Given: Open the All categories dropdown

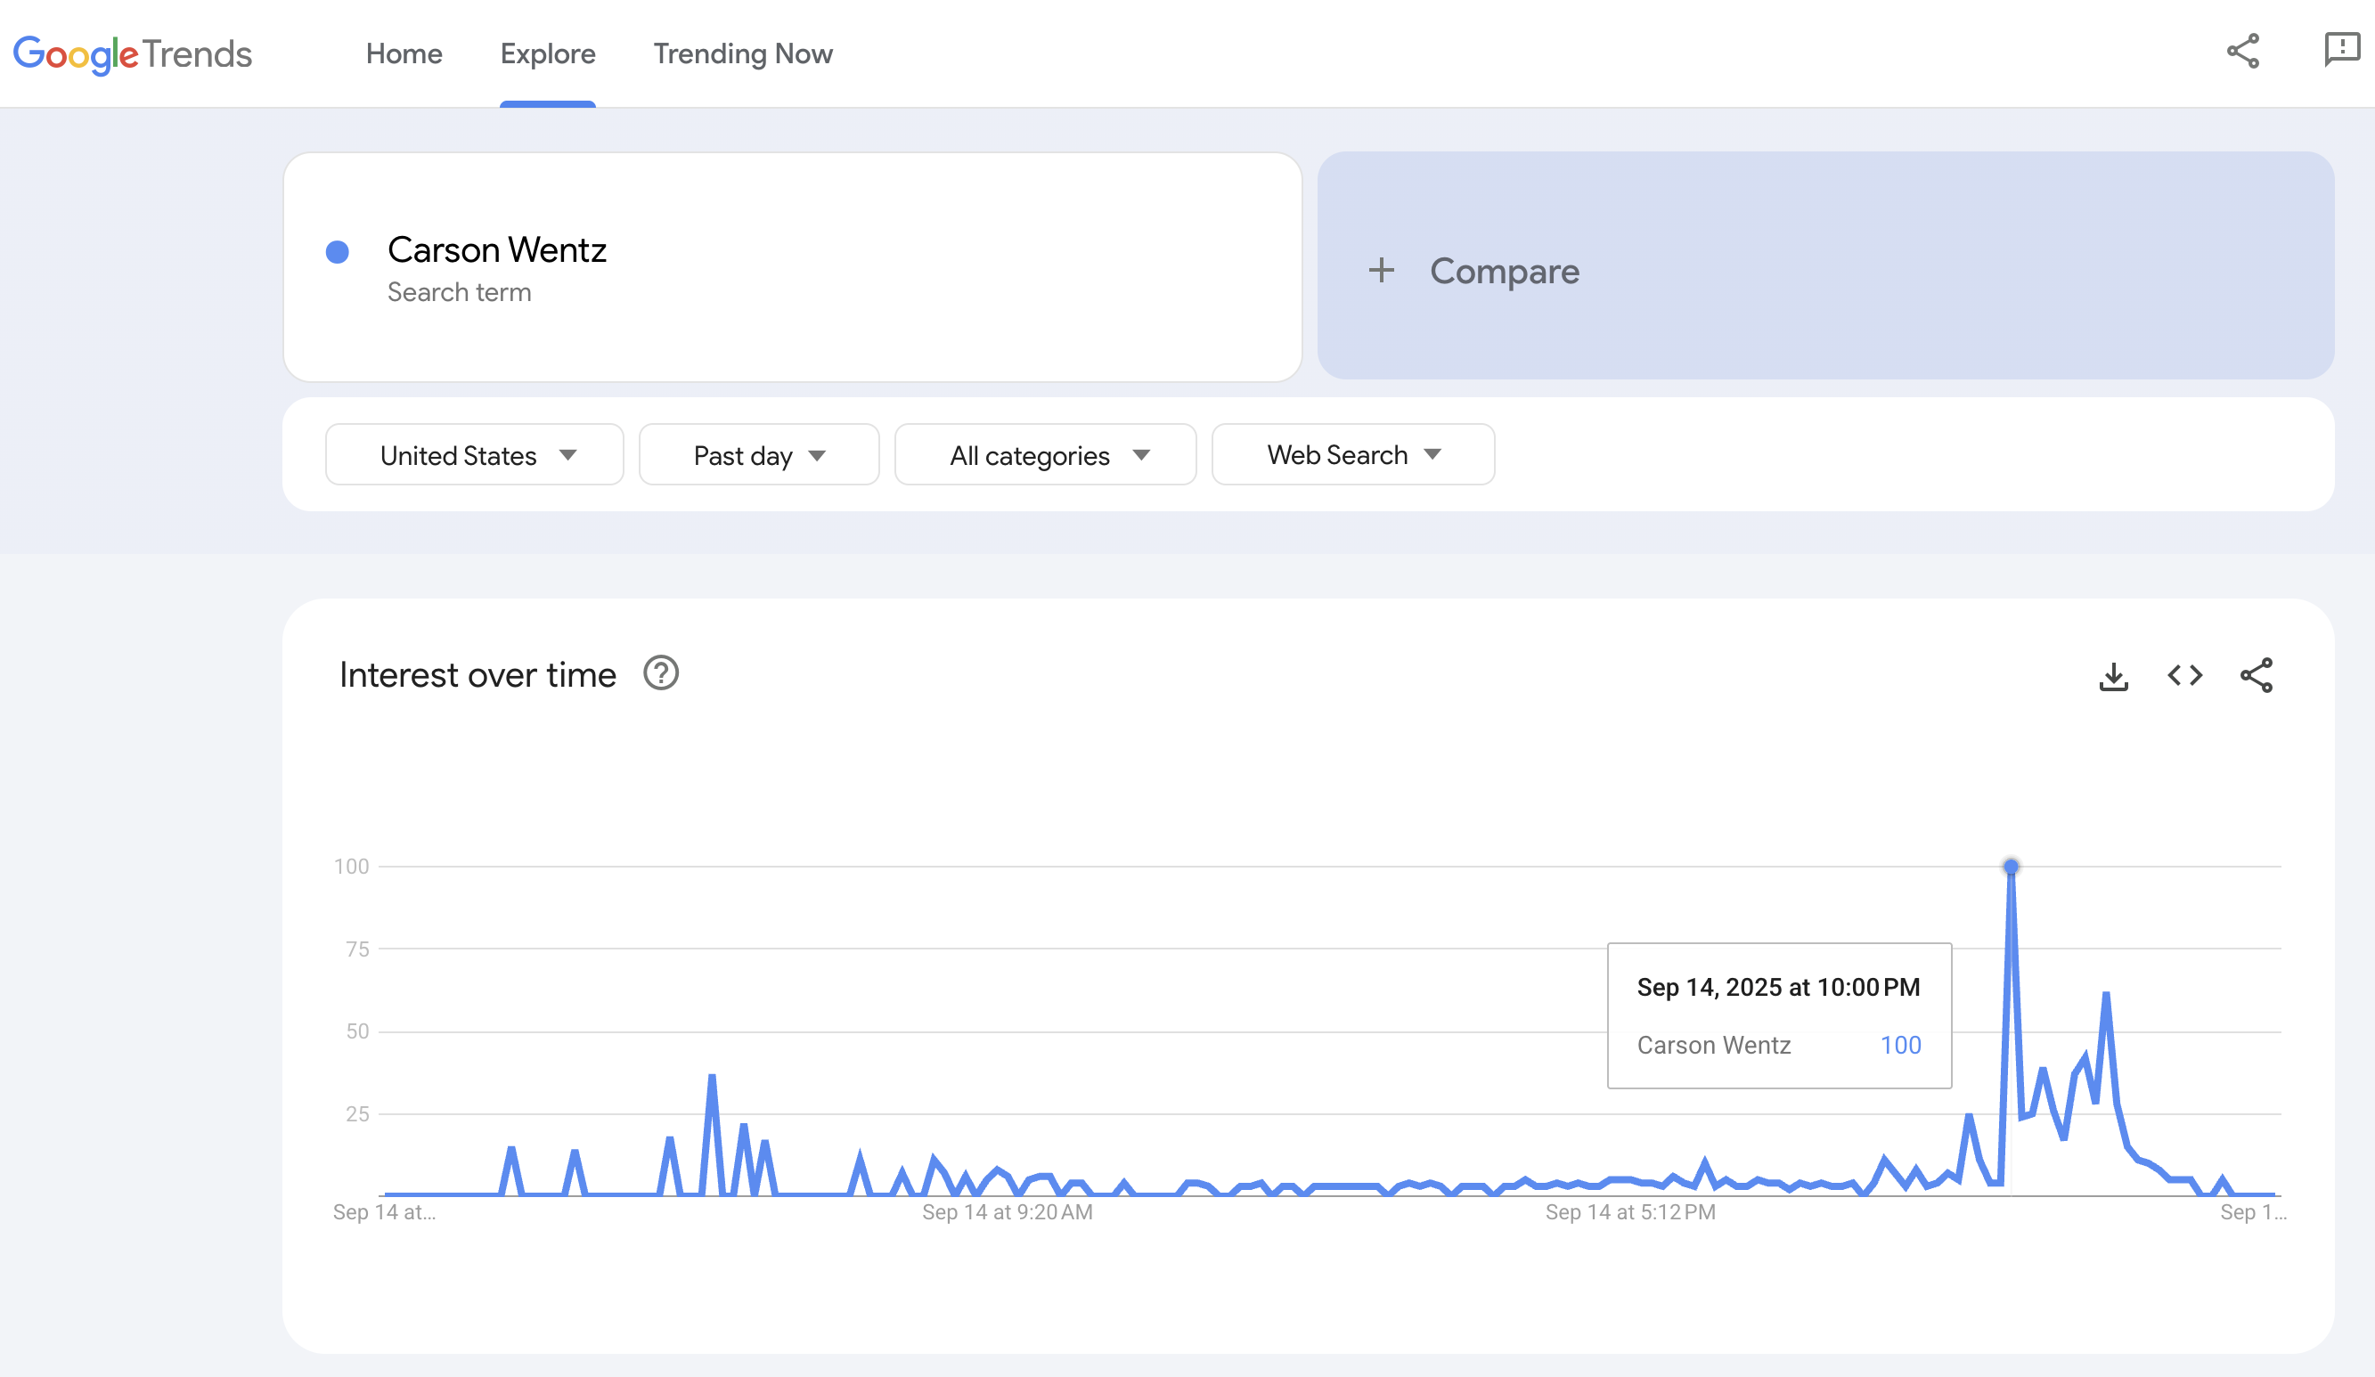Looking at the screenshot, I should pyautogui.click(x=1045, y=455).
